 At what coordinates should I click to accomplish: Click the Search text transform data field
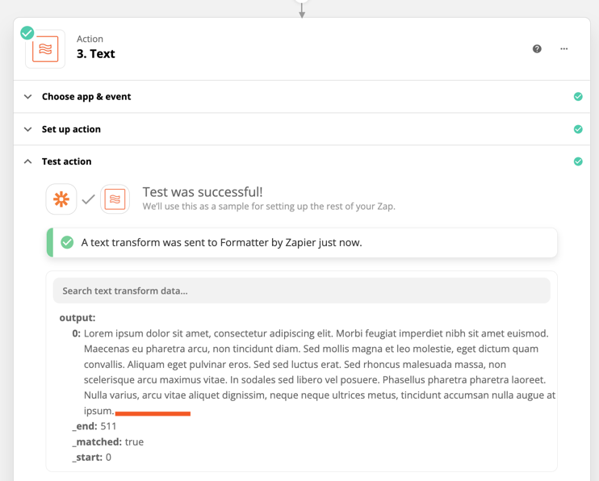pyautogui.click(x=301, y=291)
